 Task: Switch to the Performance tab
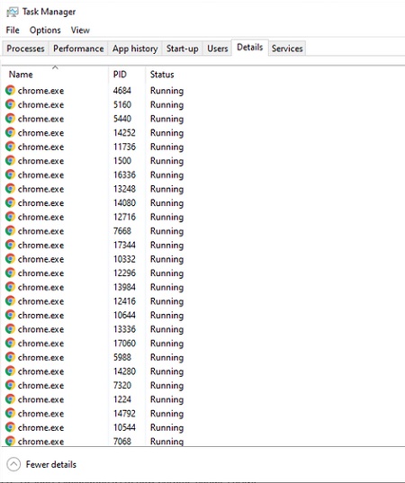pyautogui.click(x=78, y=49)
